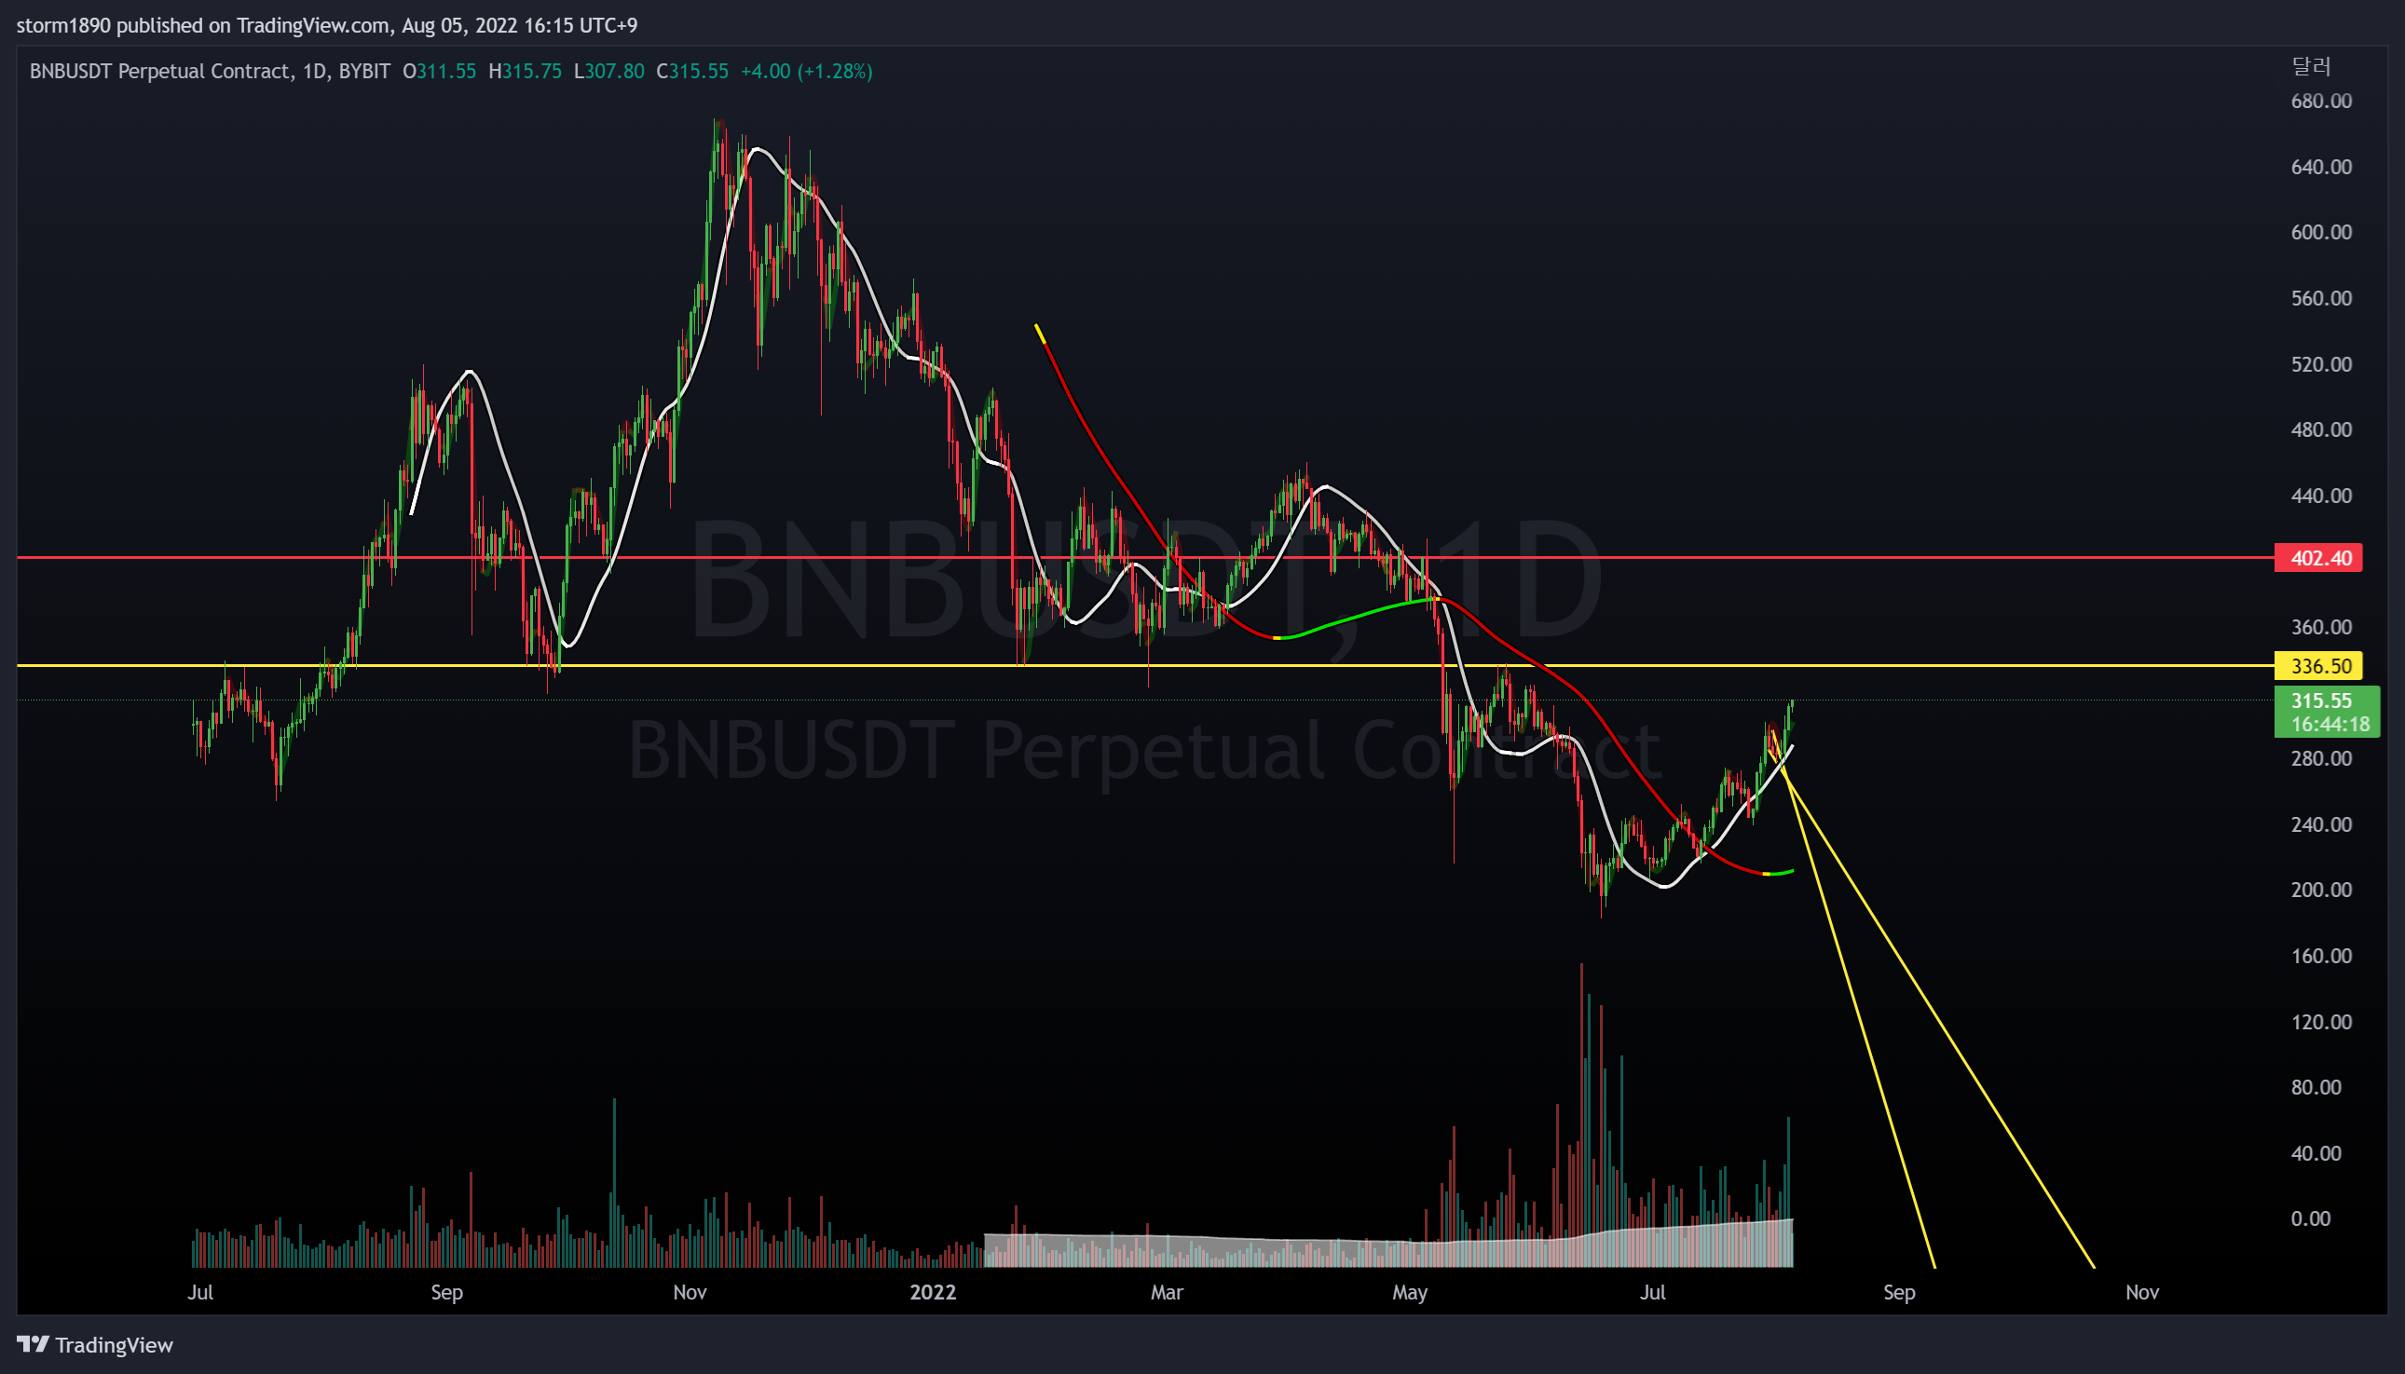The image size is (2405, 1374).
Task: Click the 160.00 price axis label
Action: pyautogui.click(x=2321, y=956)
